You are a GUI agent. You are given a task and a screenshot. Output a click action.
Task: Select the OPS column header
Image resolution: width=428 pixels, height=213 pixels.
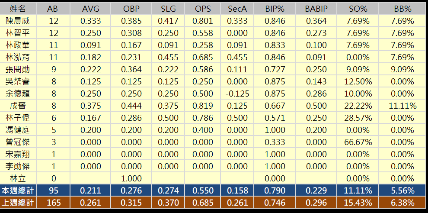[203, 9]
